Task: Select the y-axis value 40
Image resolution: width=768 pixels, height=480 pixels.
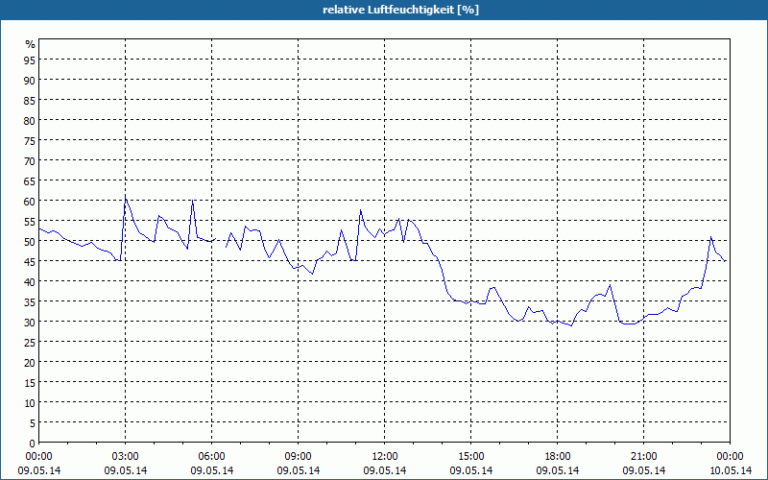Action: point(30,281)
